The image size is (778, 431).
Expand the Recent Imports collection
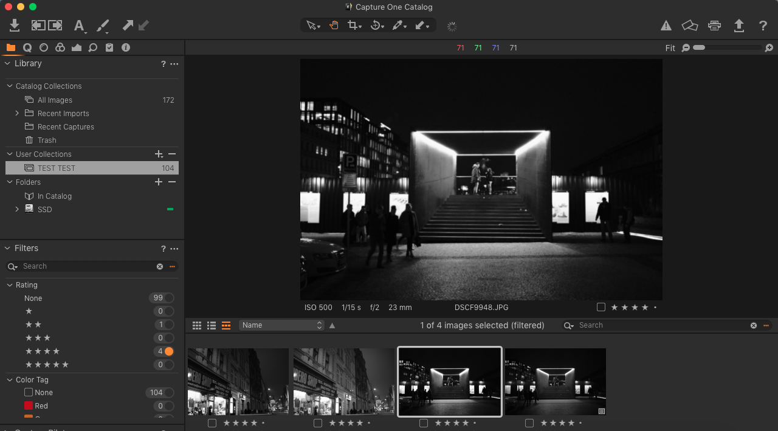click(16, 113)
